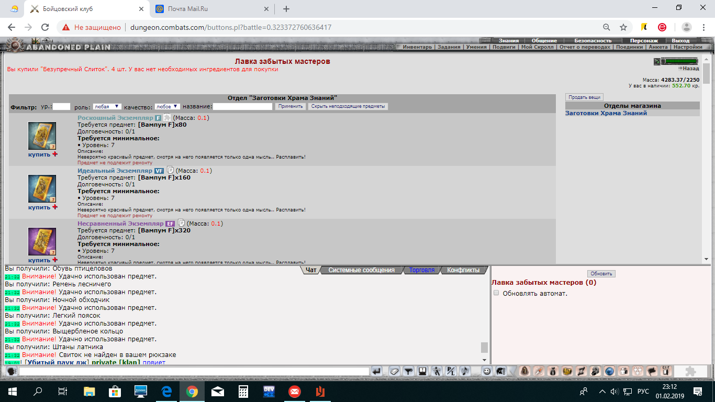Open Microsoft Edge from the taskbar
715x402 pixels.
(166, 391)
